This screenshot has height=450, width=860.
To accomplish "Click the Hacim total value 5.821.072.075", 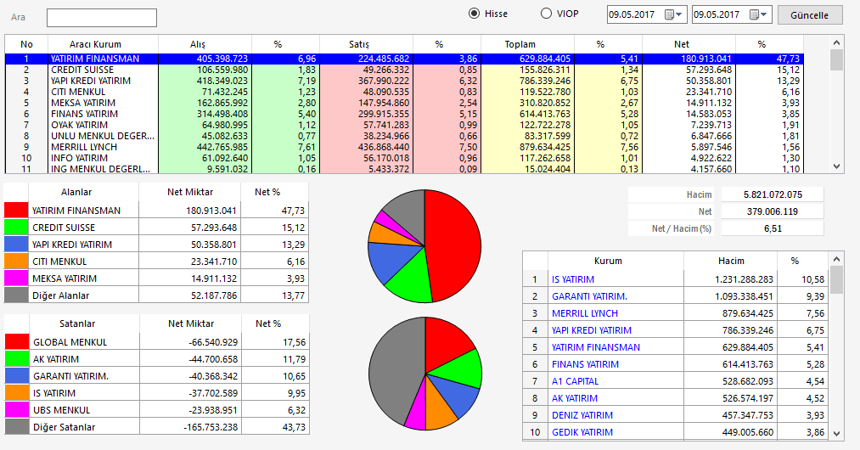I will coord(773,194).
